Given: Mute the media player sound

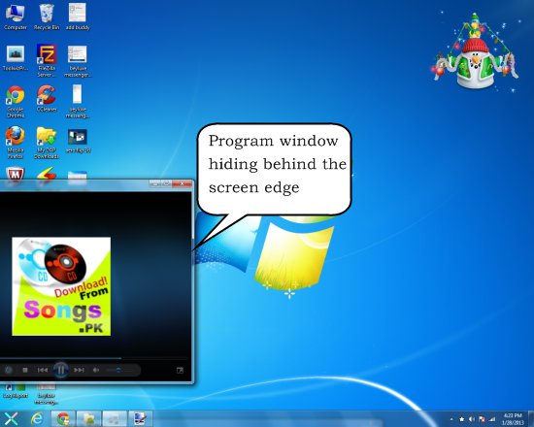Looking at the screenshot, I should 96,370.
